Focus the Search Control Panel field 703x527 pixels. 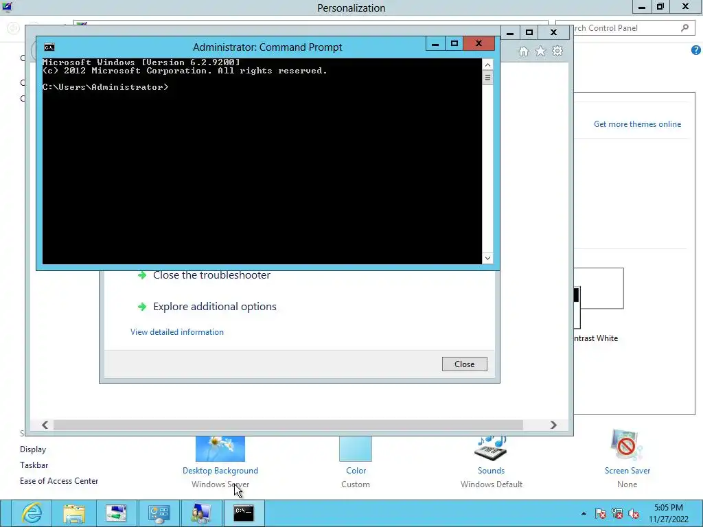pos(624,27)
